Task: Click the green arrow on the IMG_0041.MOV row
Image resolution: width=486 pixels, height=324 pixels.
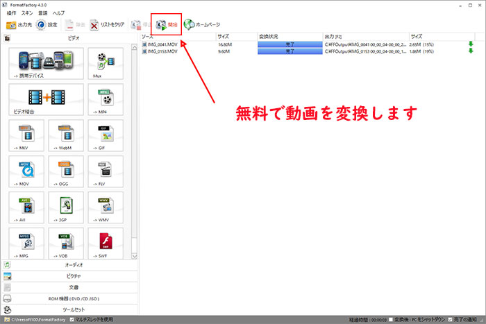Action: [471, 44]
